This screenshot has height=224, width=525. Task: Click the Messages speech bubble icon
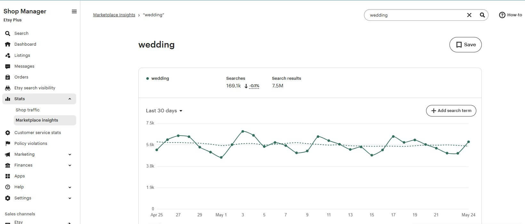[8, 66]
